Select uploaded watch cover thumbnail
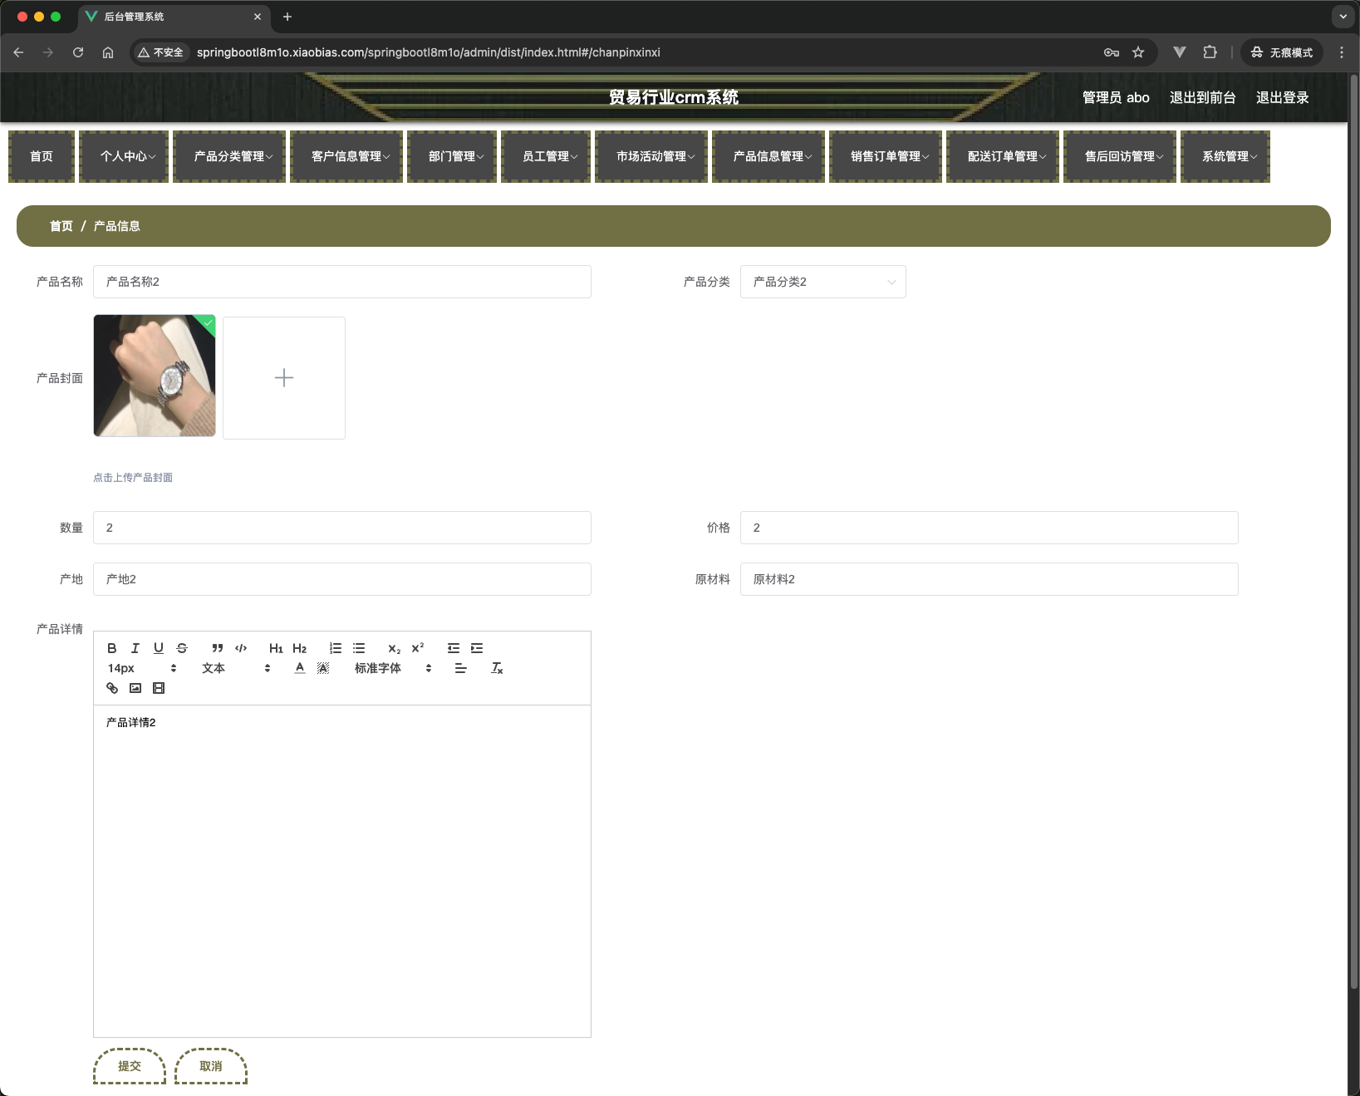The width and height of the screenshot is (1360, 1096). click(x=155, y=376)
